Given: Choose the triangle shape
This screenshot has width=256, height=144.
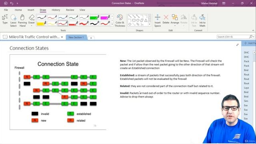Looking at the screenshot, I should coord(146,20).
